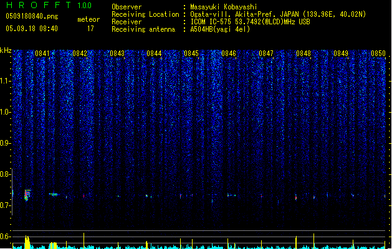The image size is (392, 249).
Task: Click the 0847 time marker
Action: click(x=266, y=54)
